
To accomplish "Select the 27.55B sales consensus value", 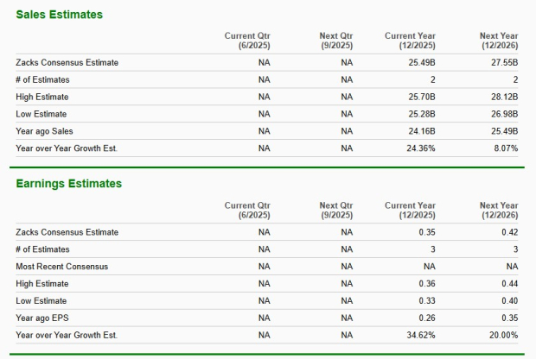I will pyautogui.click(x=504, y=62).
